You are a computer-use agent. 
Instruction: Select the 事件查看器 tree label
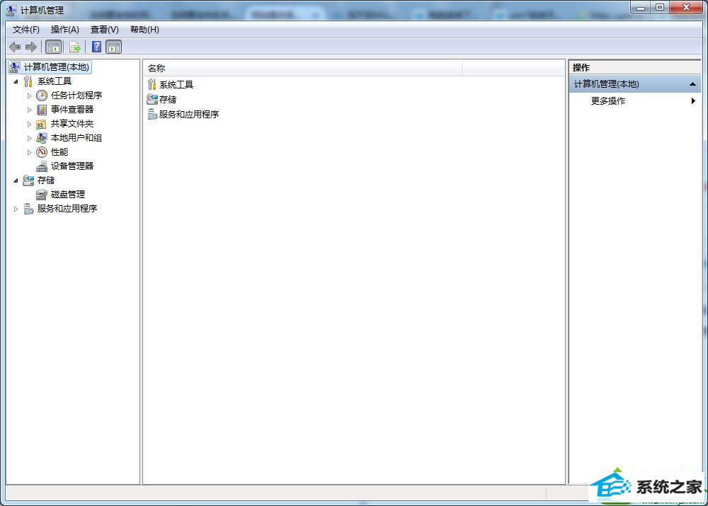(x=72, y=110)
